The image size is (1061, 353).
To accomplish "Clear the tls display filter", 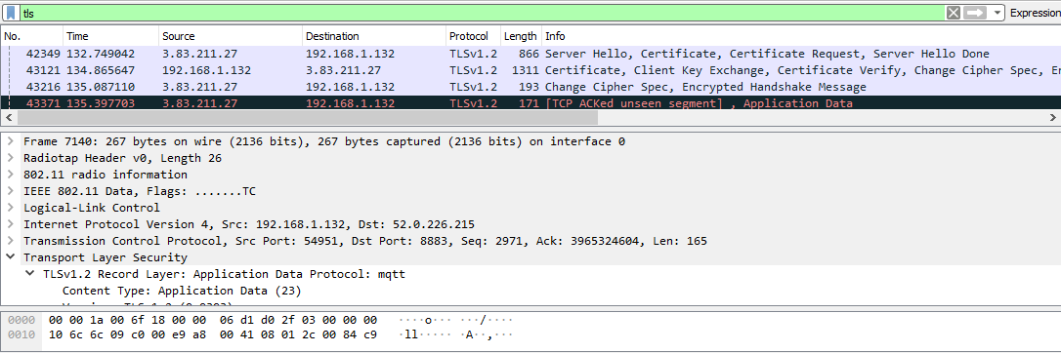I will tap(953, 13).
